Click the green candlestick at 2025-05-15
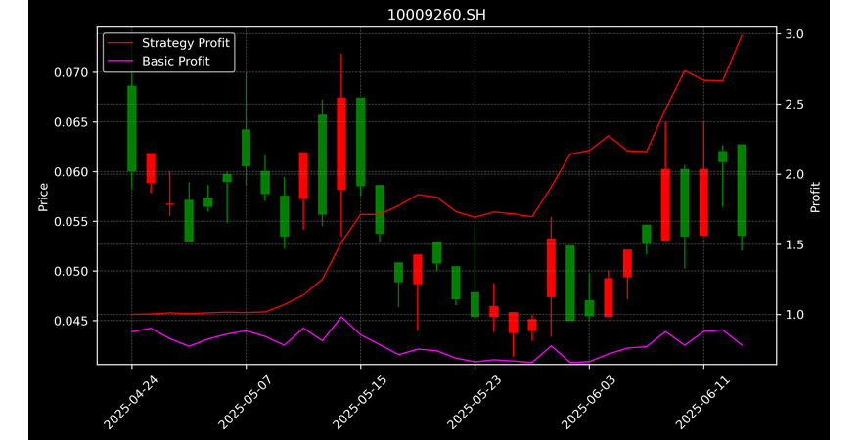This screenshot has width=859, height=440. (x=360, y=142)
